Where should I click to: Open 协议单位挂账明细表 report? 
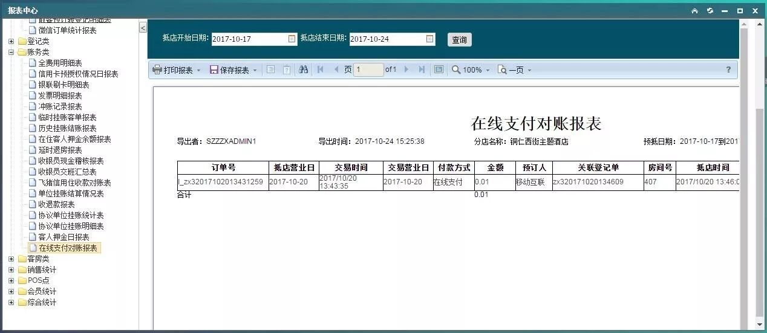71,226
